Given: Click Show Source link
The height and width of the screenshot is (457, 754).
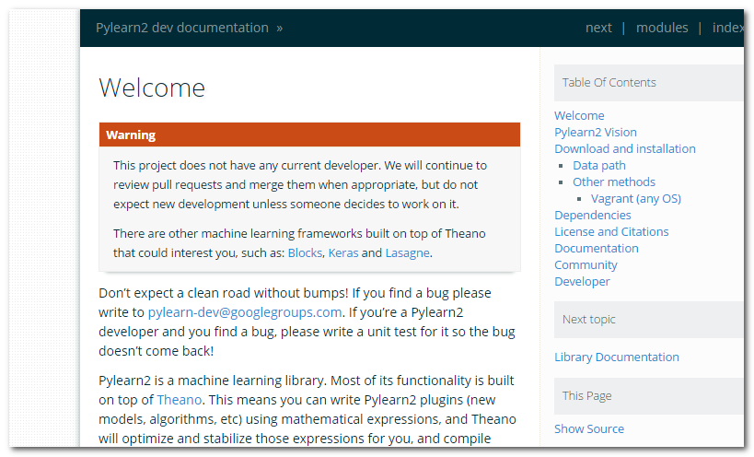Looking at the screenshot, I should click(589, 429).
